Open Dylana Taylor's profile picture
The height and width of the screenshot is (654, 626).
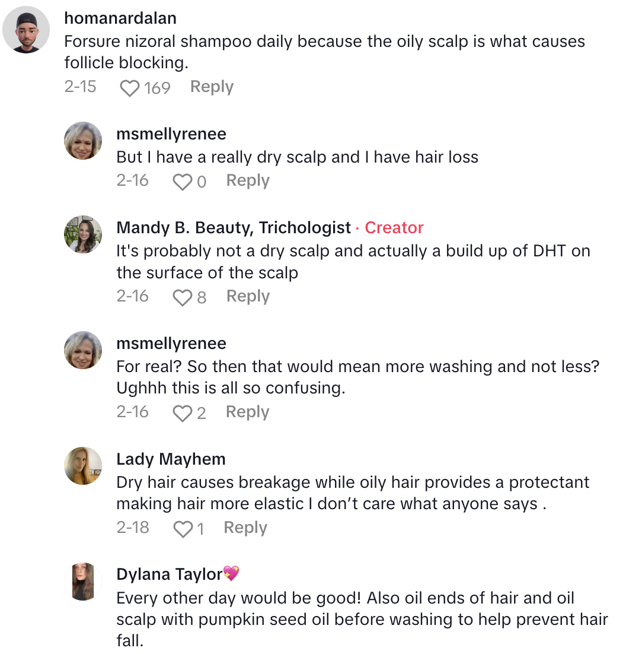83,582
